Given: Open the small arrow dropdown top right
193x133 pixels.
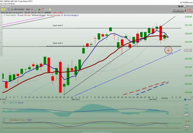Looking at the screenshot, I should coord(189,6).
